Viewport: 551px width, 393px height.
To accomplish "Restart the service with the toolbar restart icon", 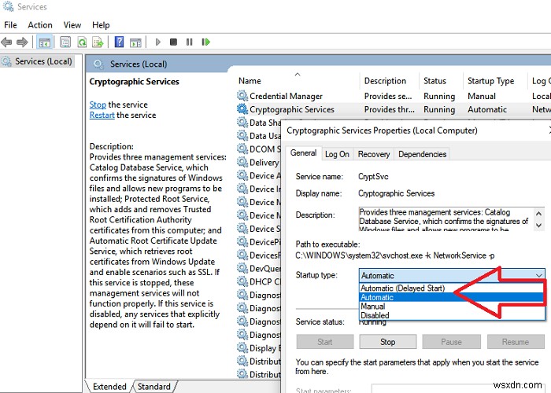I will pyautogui.click(x=206, y=42).
